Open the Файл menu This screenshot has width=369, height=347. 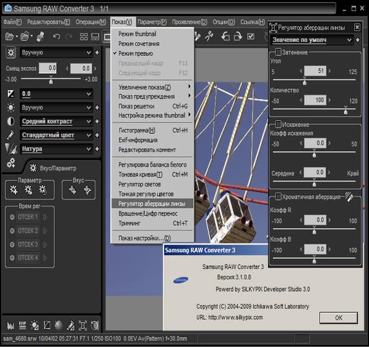[12, 22]
